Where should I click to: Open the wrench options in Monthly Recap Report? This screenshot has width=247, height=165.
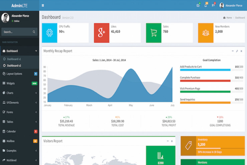237,51
